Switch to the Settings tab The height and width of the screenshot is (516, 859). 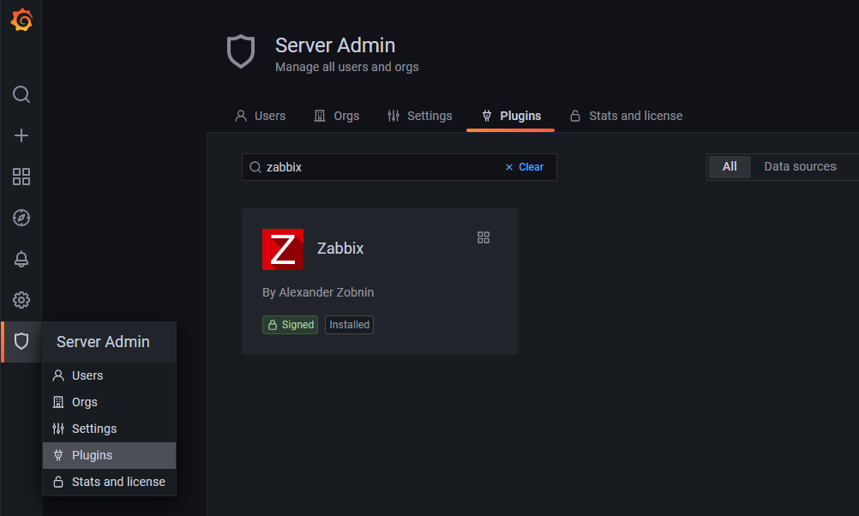pyautogui.click(x=419, y=116)
